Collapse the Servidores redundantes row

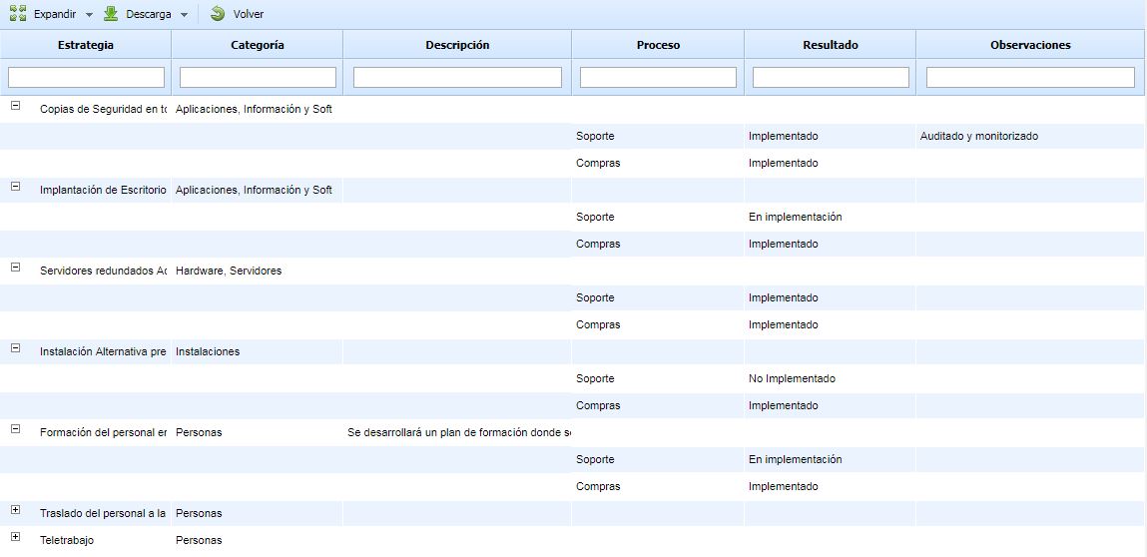[x=15, y=267]
